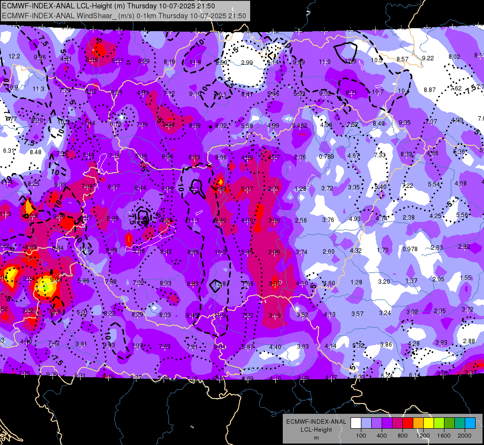Click the wind shear value 1.70
Viewport: 484px width, 445px height.
383,250
